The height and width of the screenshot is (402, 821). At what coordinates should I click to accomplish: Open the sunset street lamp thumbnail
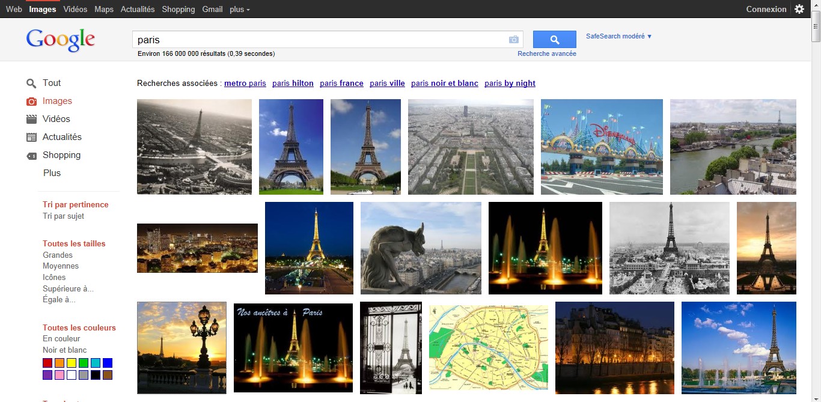(182, 348)
